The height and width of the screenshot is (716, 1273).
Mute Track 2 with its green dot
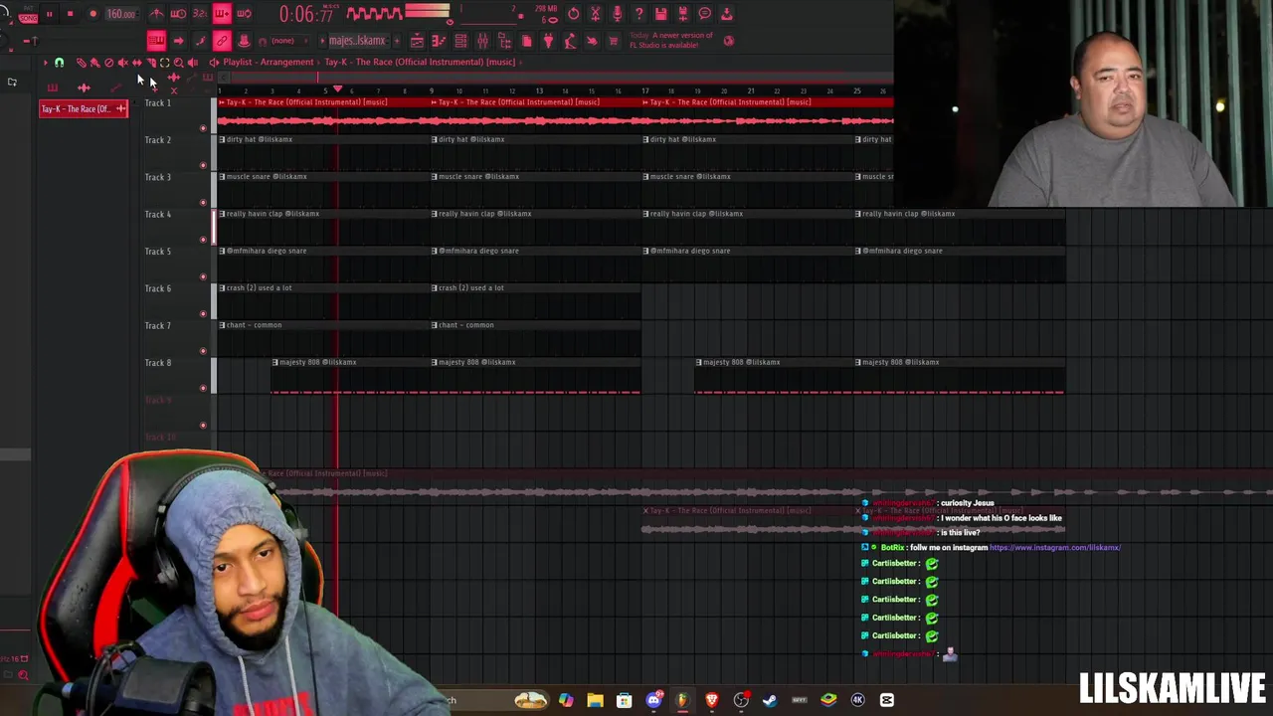point(203,165)
